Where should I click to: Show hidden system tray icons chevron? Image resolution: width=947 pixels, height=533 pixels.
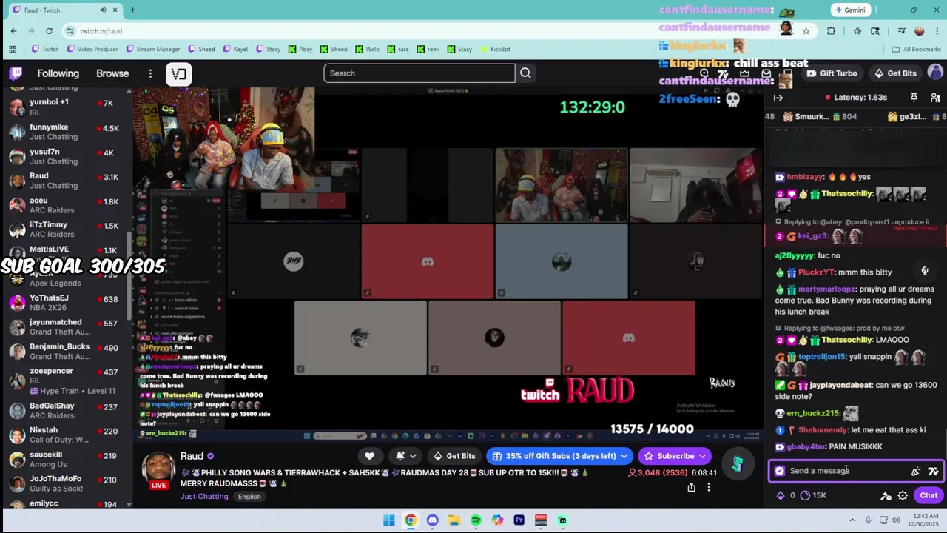(852, 520)
